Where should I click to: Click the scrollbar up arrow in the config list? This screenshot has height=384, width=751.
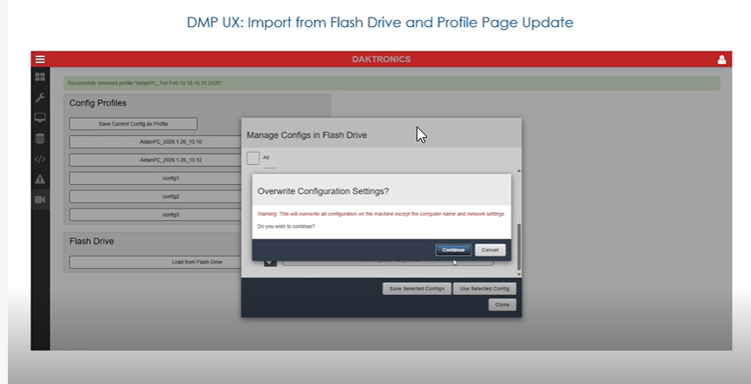tap(519, 171)
